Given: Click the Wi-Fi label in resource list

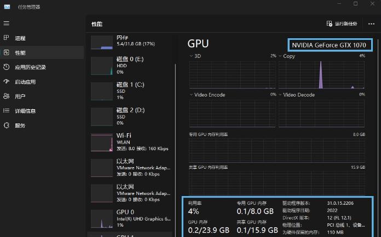Looking at the screenshot, I should [x=124, y=135].
